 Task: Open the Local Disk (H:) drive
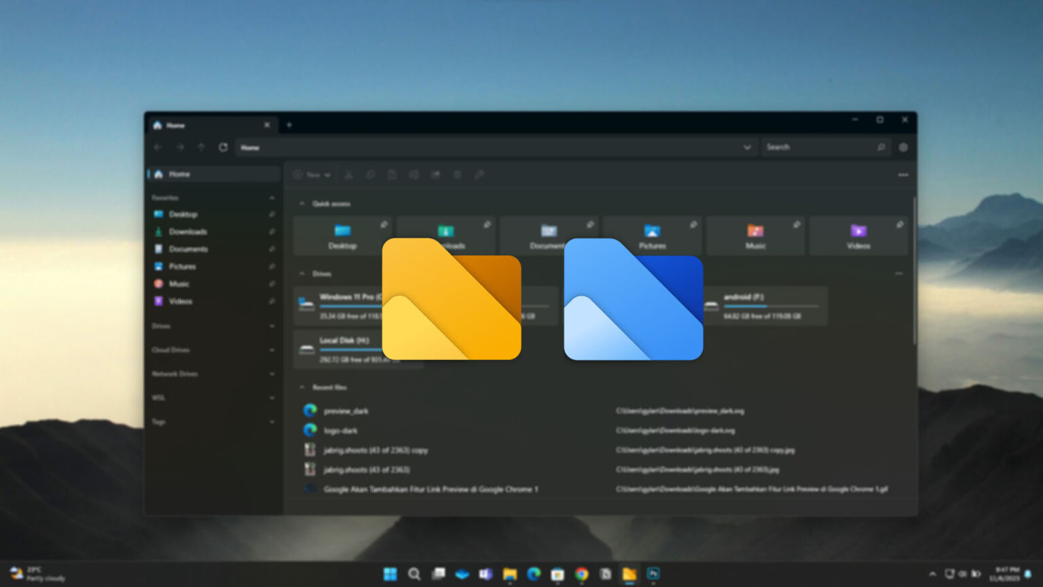point(359,349)
